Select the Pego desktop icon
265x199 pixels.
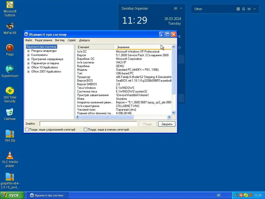[x=10, y=50]
